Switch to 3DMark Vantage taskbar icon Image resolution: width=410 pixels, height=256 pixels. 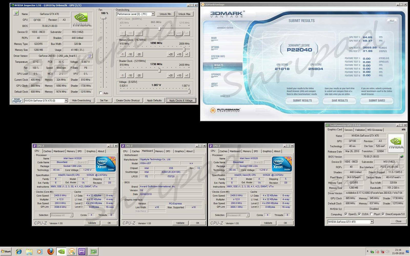(72, 252)
